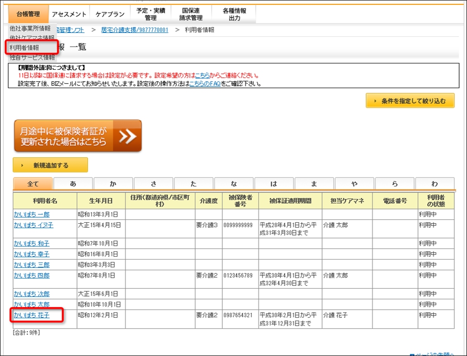Open user かいぽち 次郎

[31, 294]
